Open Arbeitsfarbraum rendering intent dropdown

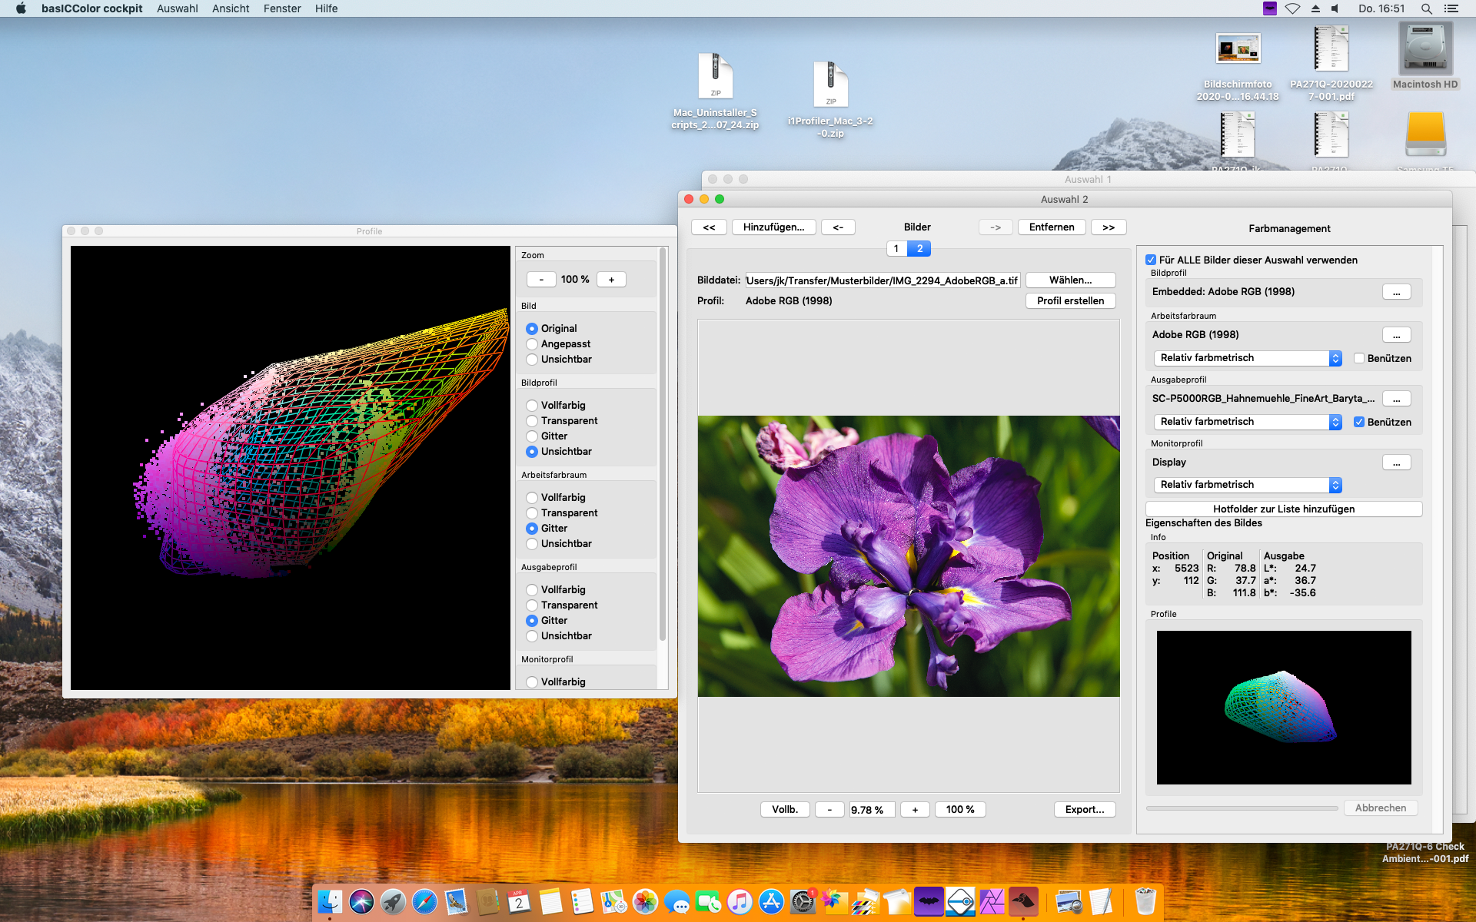tap(1248, 358)
